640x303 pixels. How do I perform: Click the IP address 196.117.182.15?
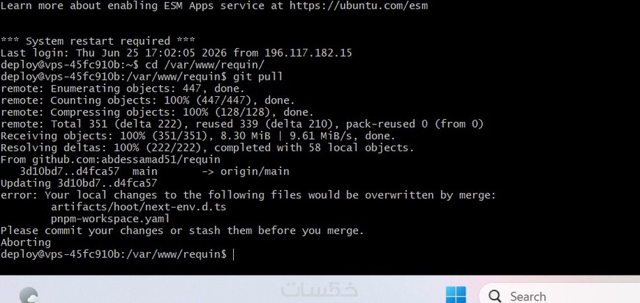pos(308,53)
